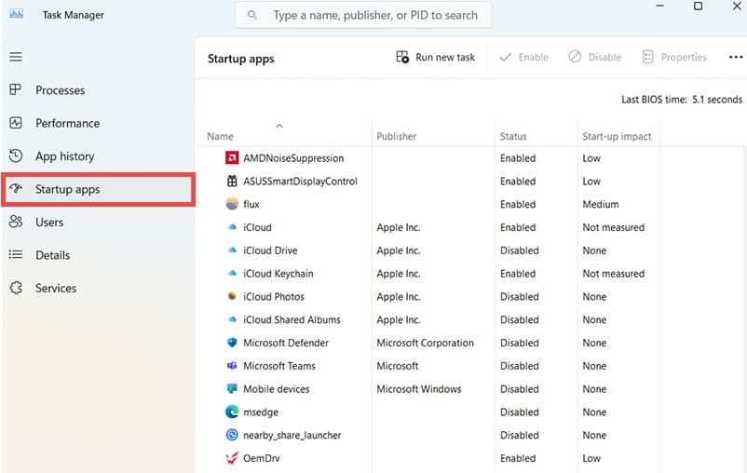Click the Disable button
The height and width of the screenshot is (473, 747).
pos(594,57)
